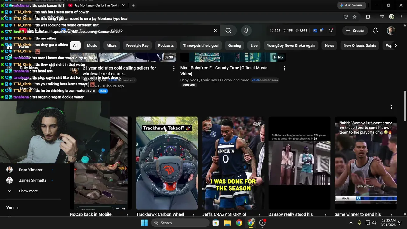Close the Jay Montana tab

(123, 5)
